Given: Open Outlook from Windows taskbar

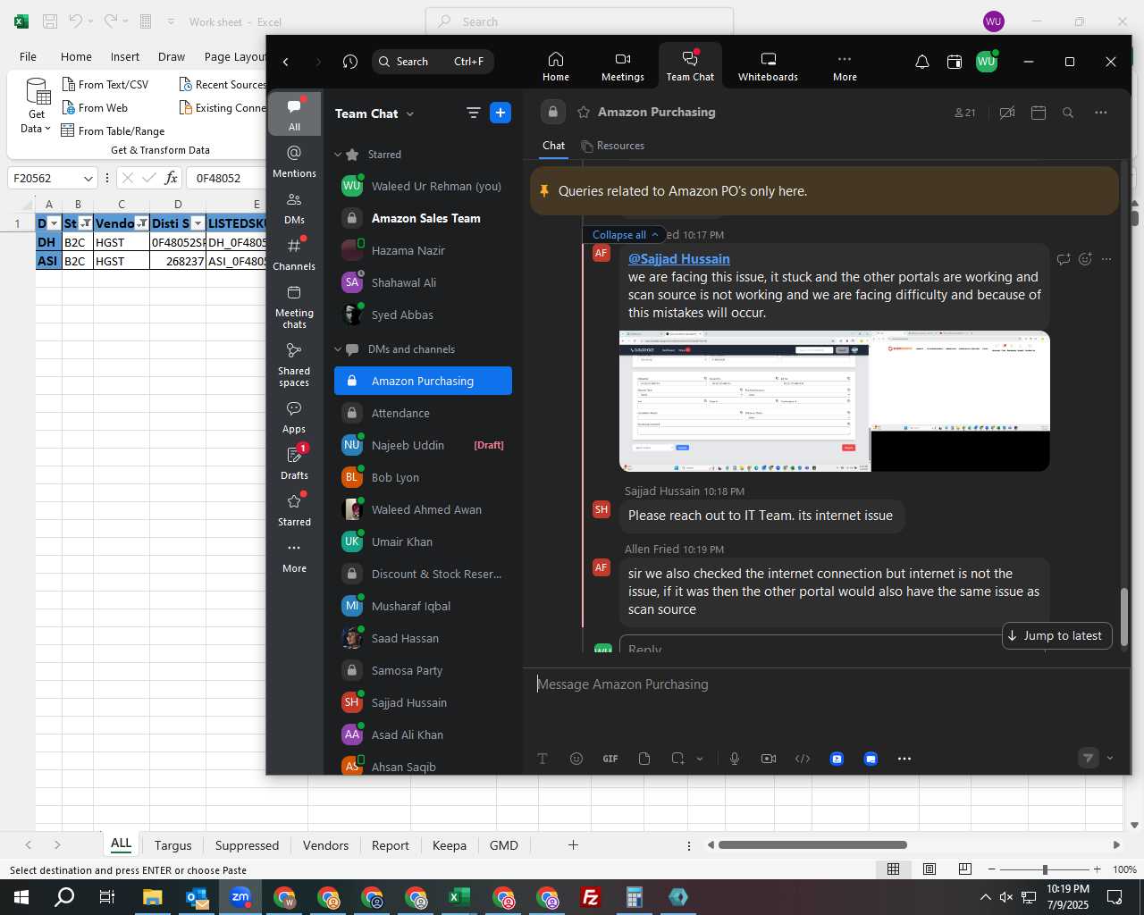Looking at the screenshot, I should click(197, 897).
